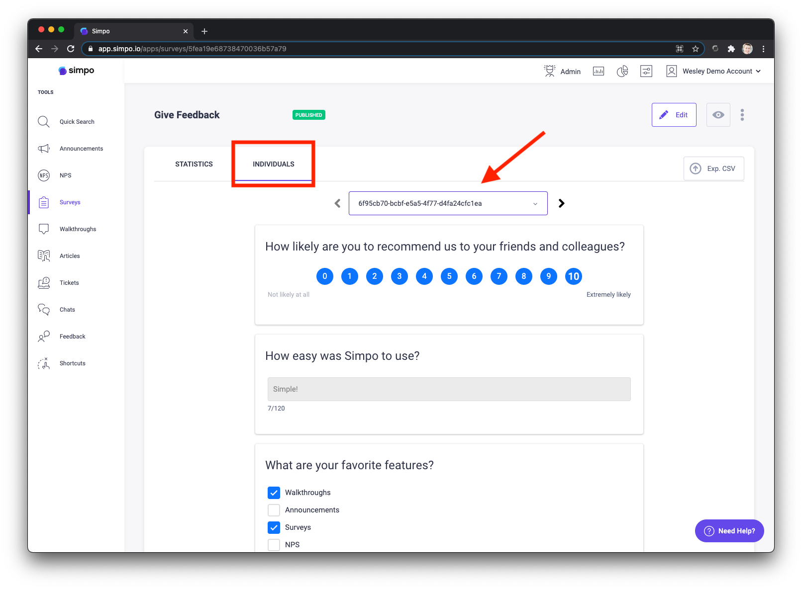
Task: Open the three-dot more options menu
Action: click(x=742, y=115)
